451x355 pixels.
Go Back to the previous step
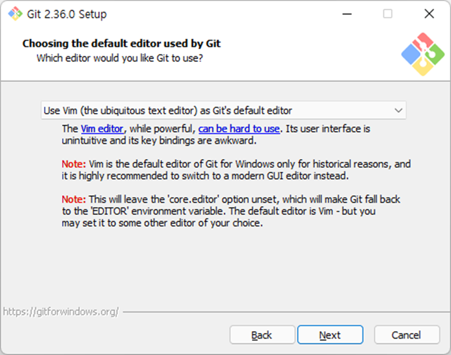click(262, 335)
